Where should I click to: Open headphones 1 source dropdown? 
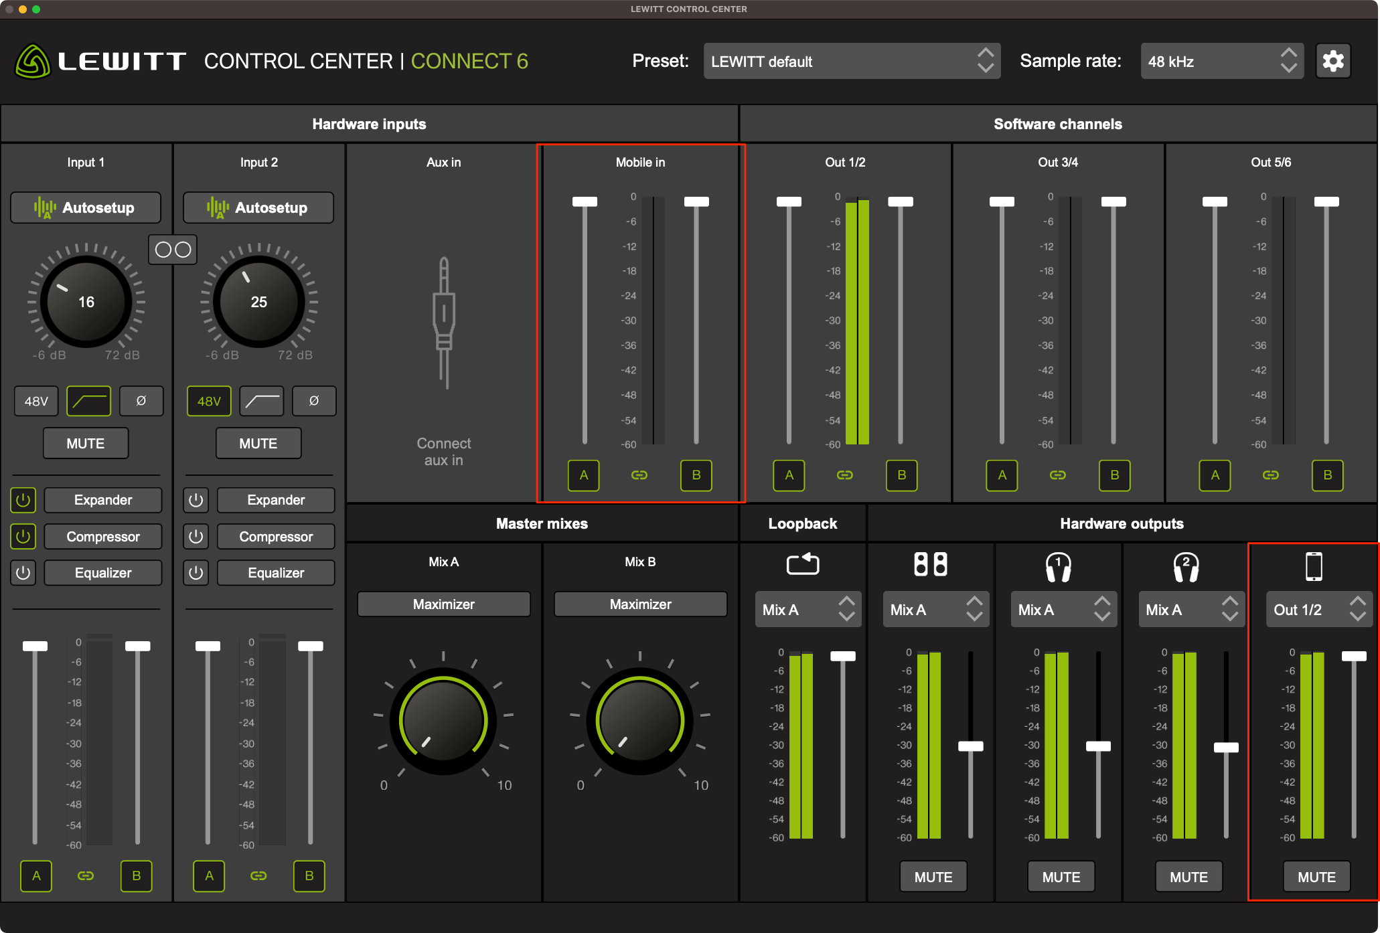tap(1064, 609)
